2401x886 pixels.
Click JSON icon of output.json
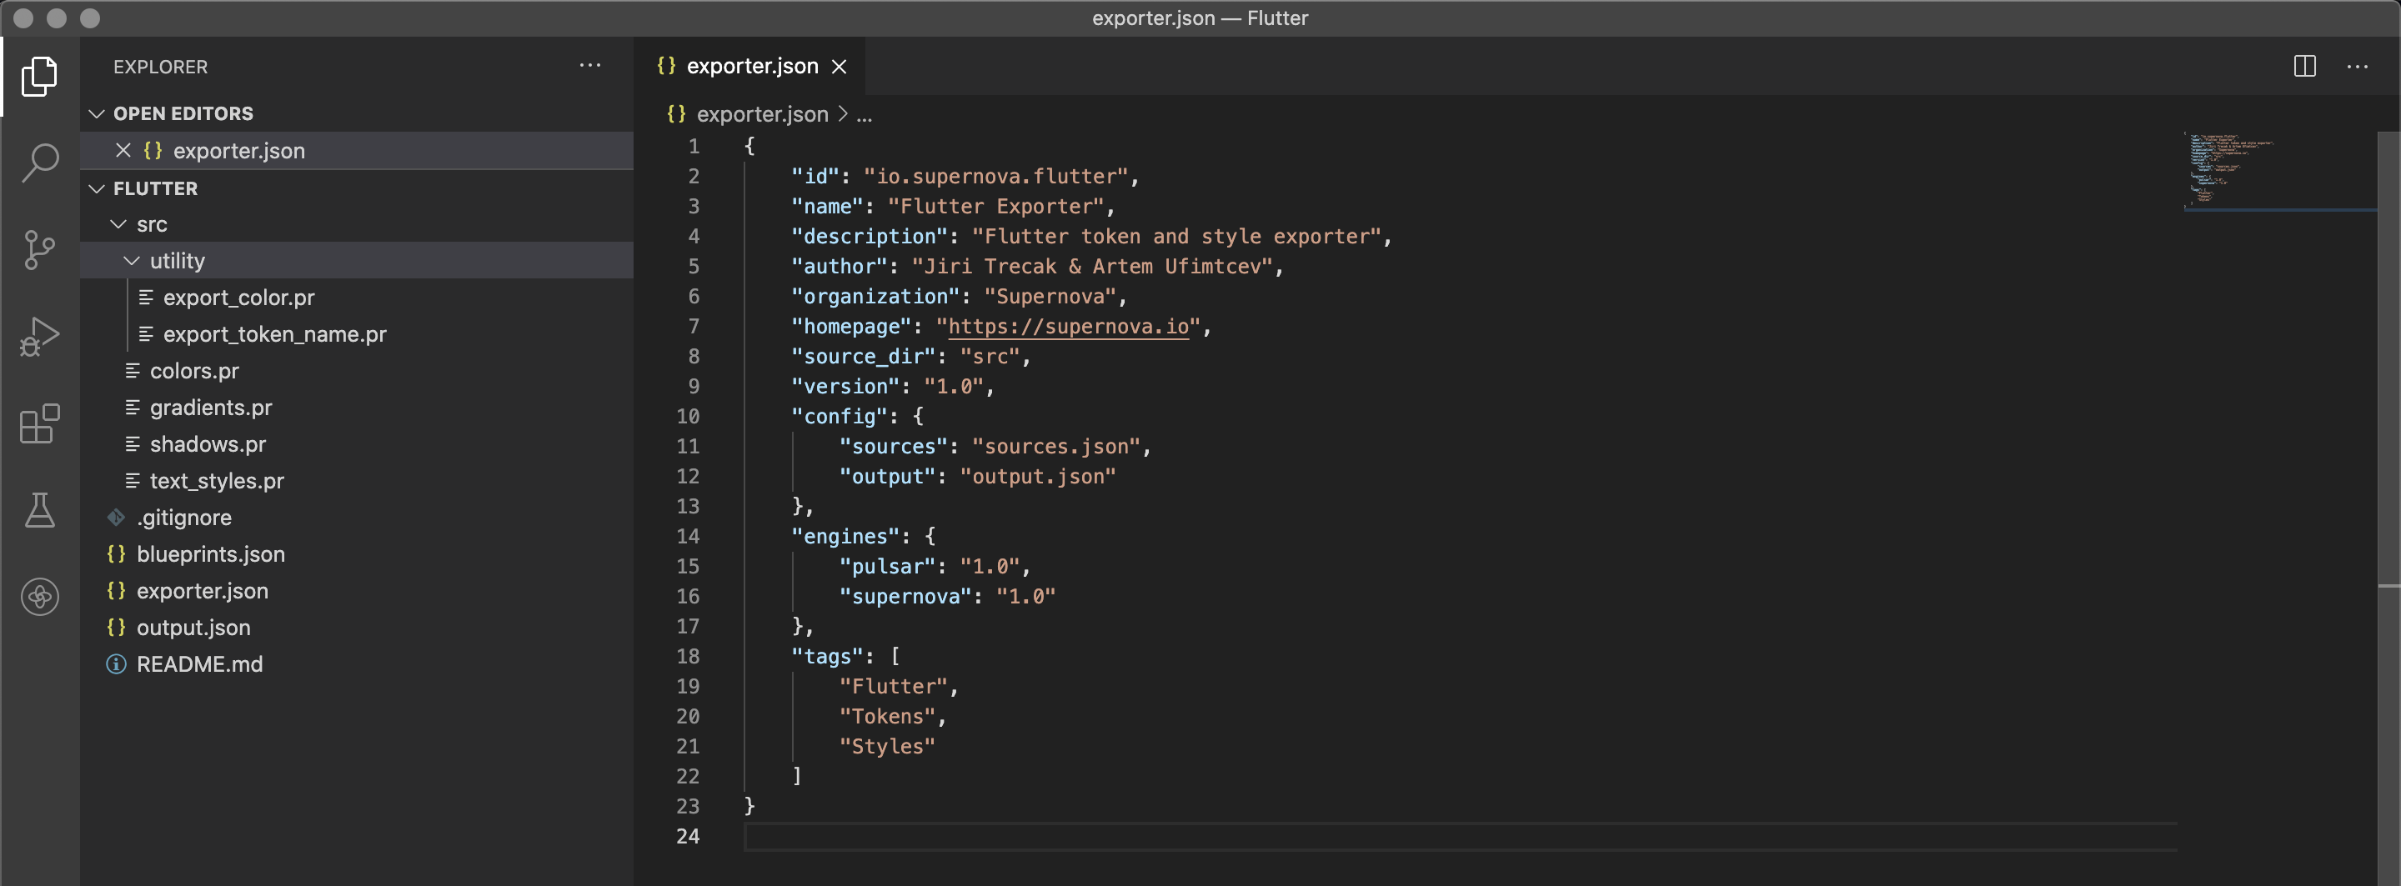click(x=117, y=627)
